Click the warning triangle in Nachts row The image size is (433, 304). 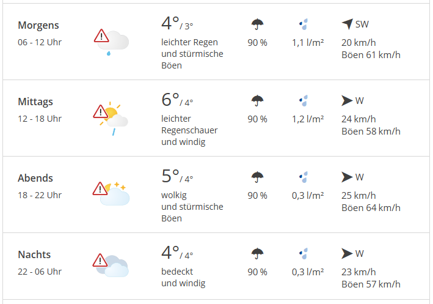point(101,261)
